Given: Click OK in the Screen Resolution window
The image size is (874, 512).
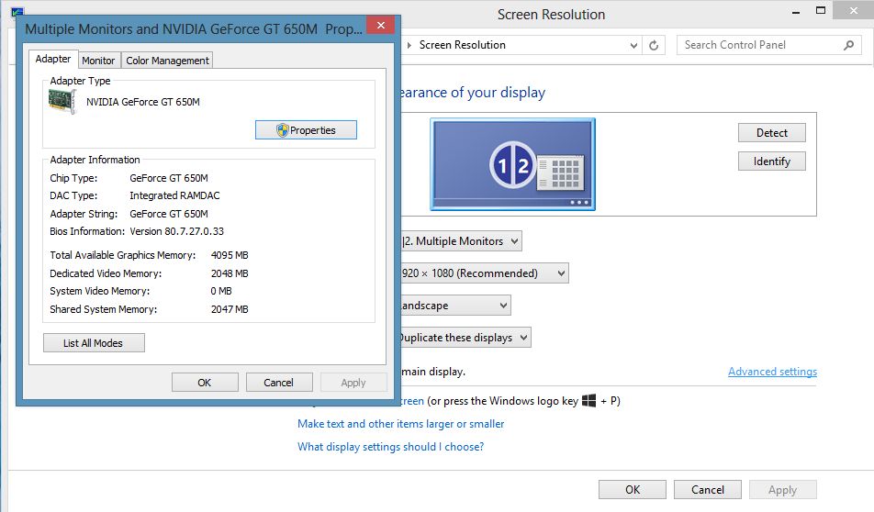Looking at the screenshot, I should pos(632,490).
